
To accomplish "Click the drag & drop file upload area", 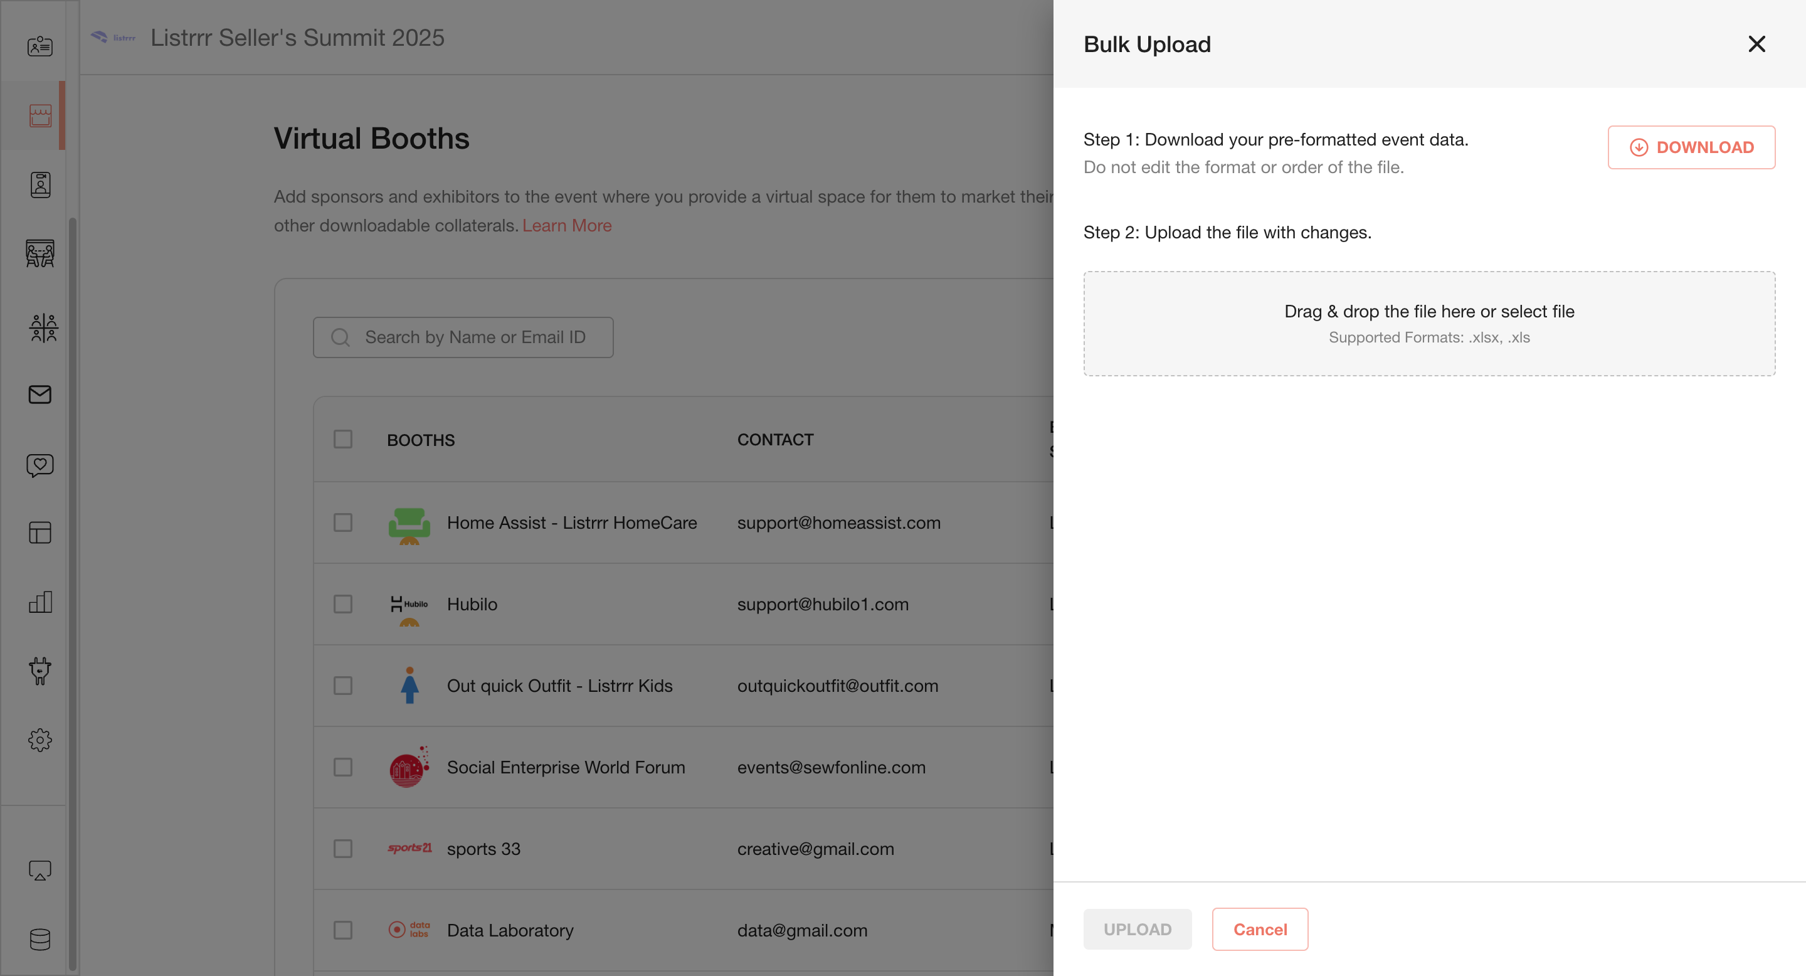I will pyautogui.click(x=1429, y=323).
